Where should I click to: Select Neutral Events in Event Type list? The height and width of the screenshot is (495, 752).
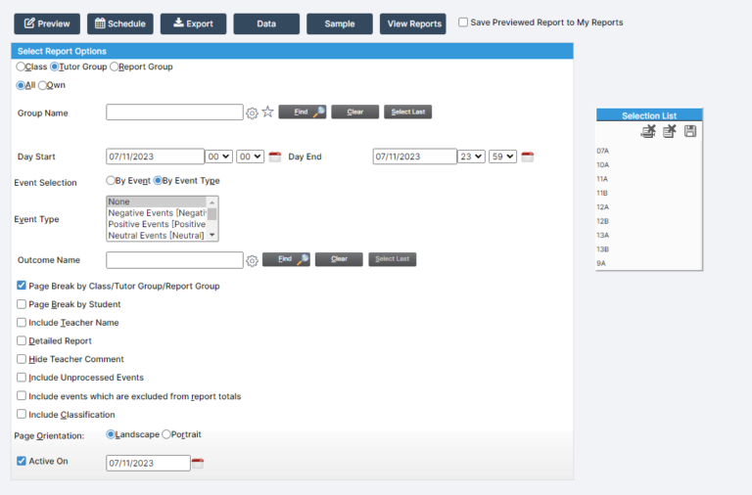coord(157,236)
